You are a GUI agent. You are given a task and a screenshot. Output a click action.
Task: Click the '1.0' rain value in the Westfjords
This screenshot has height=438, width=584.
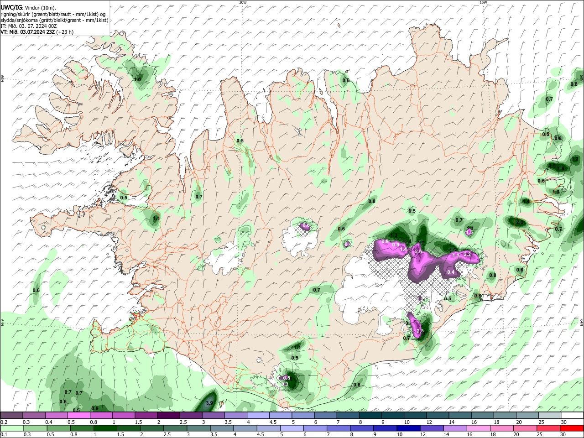coord(137,79)
